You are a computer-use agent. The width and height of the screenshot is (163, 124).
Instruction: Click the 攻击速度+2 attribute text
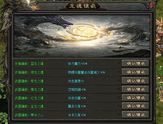[76, 81]
